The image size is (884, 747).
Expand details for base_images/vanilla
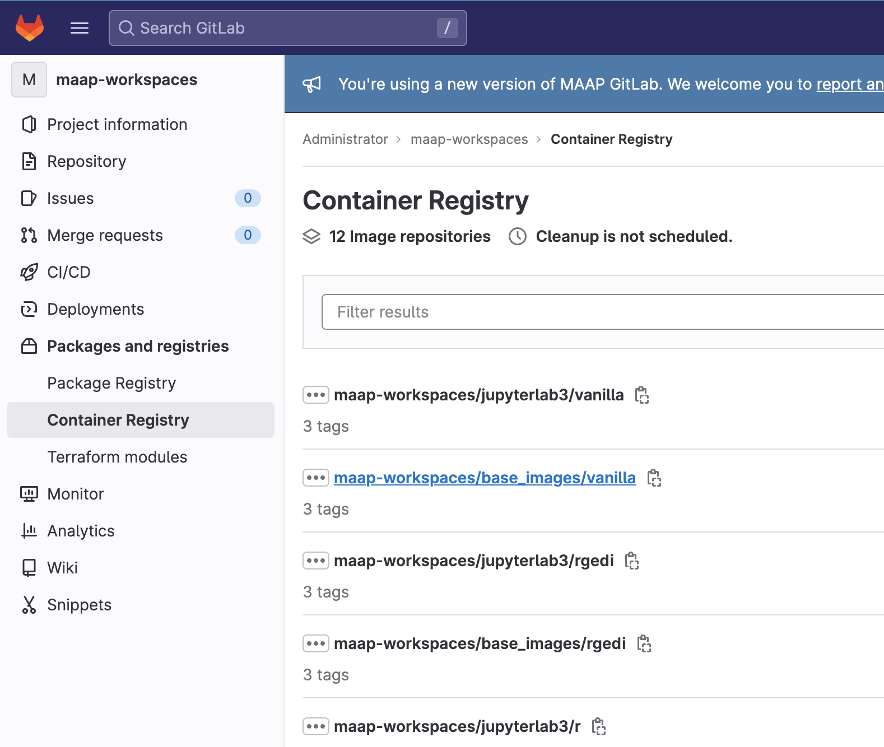click(316, 478)
